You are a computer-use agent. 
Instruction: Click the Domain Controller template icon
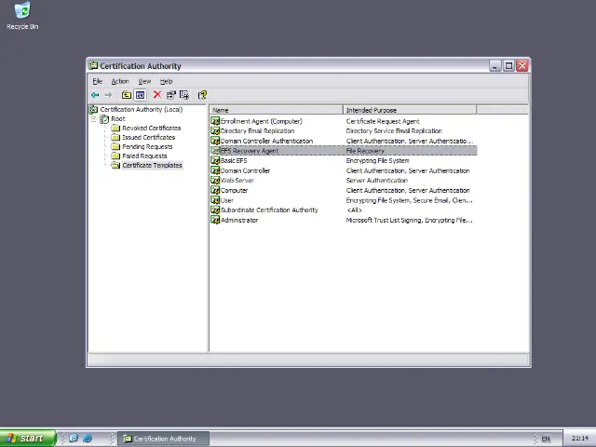[x=215, y=170]
